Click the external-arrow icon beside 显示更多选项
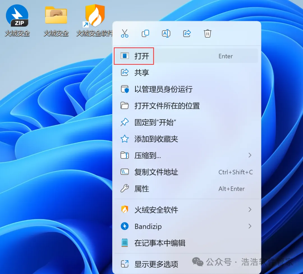The height and width of the screenshot is (274, 303). pos(125,264)
